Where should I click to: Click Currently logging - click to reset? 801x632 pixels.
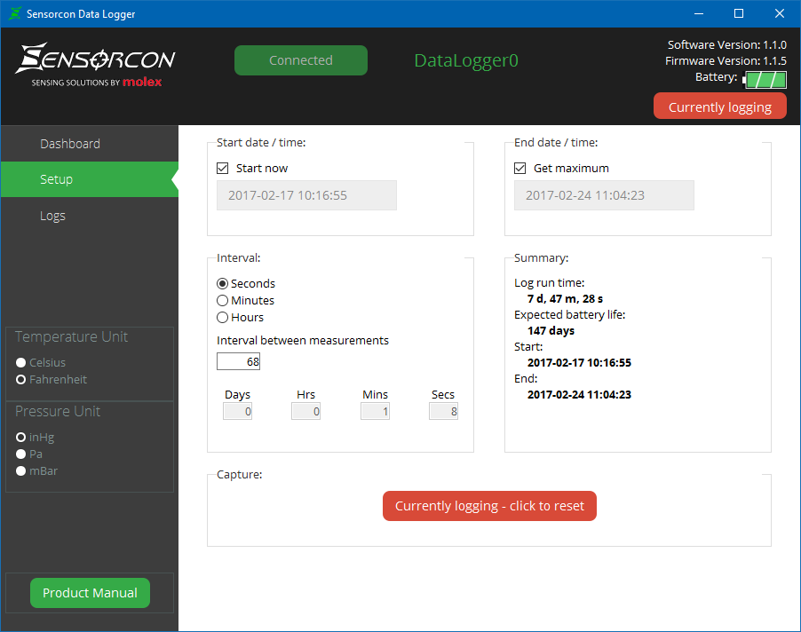pyautogui.click(x=489, y=506)
